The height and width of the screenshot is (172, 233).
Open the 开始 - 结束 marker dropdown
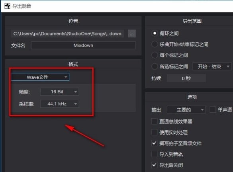click(x=212, y=66)
